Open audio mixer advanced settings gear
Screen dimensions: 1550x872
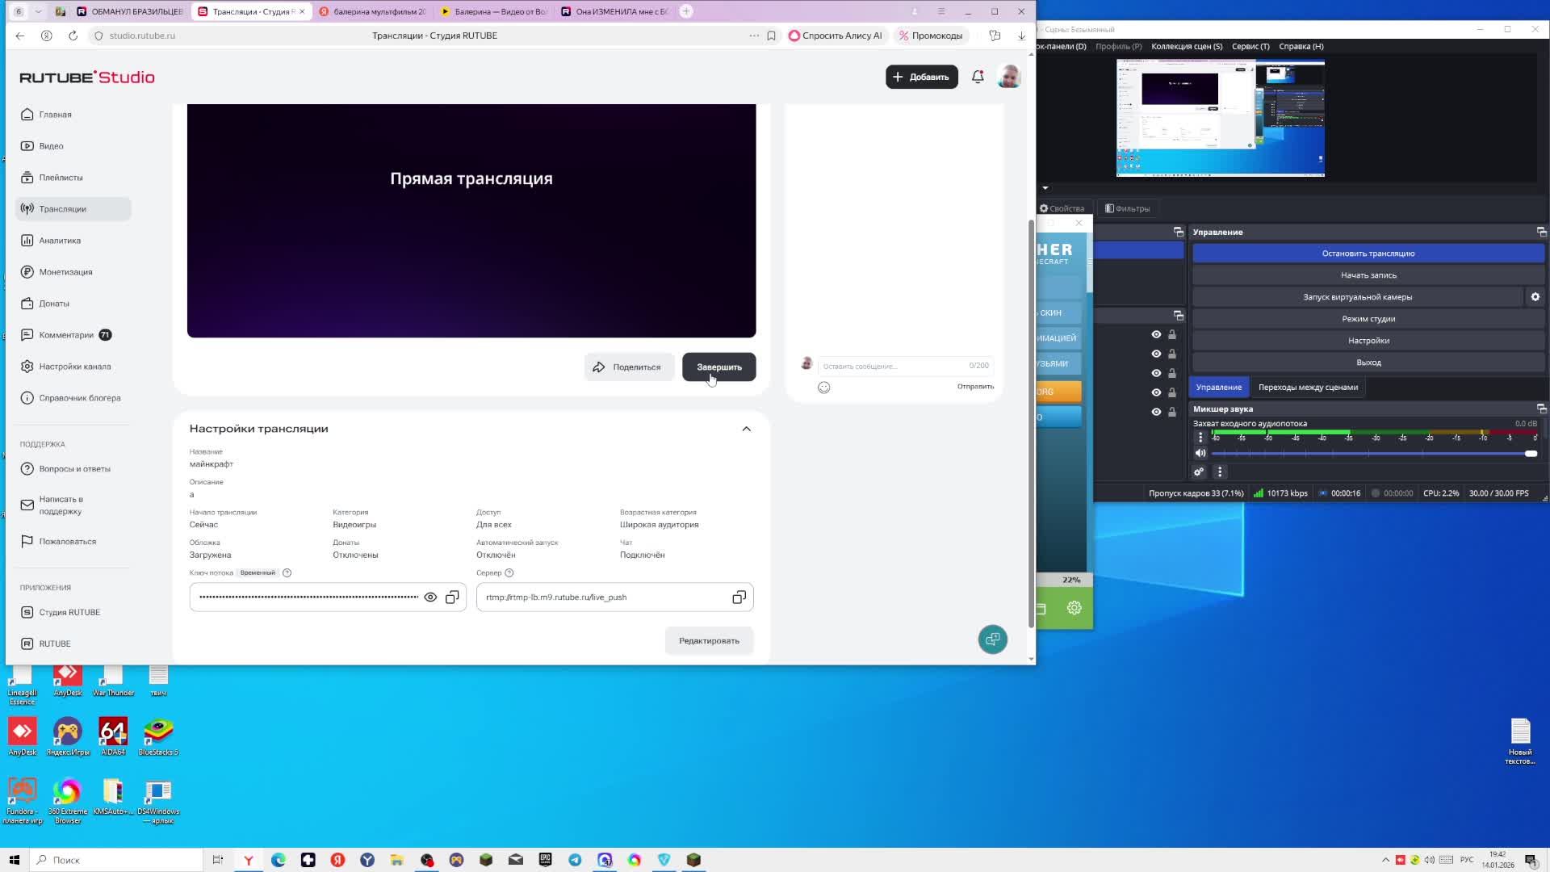[1199, 472]
